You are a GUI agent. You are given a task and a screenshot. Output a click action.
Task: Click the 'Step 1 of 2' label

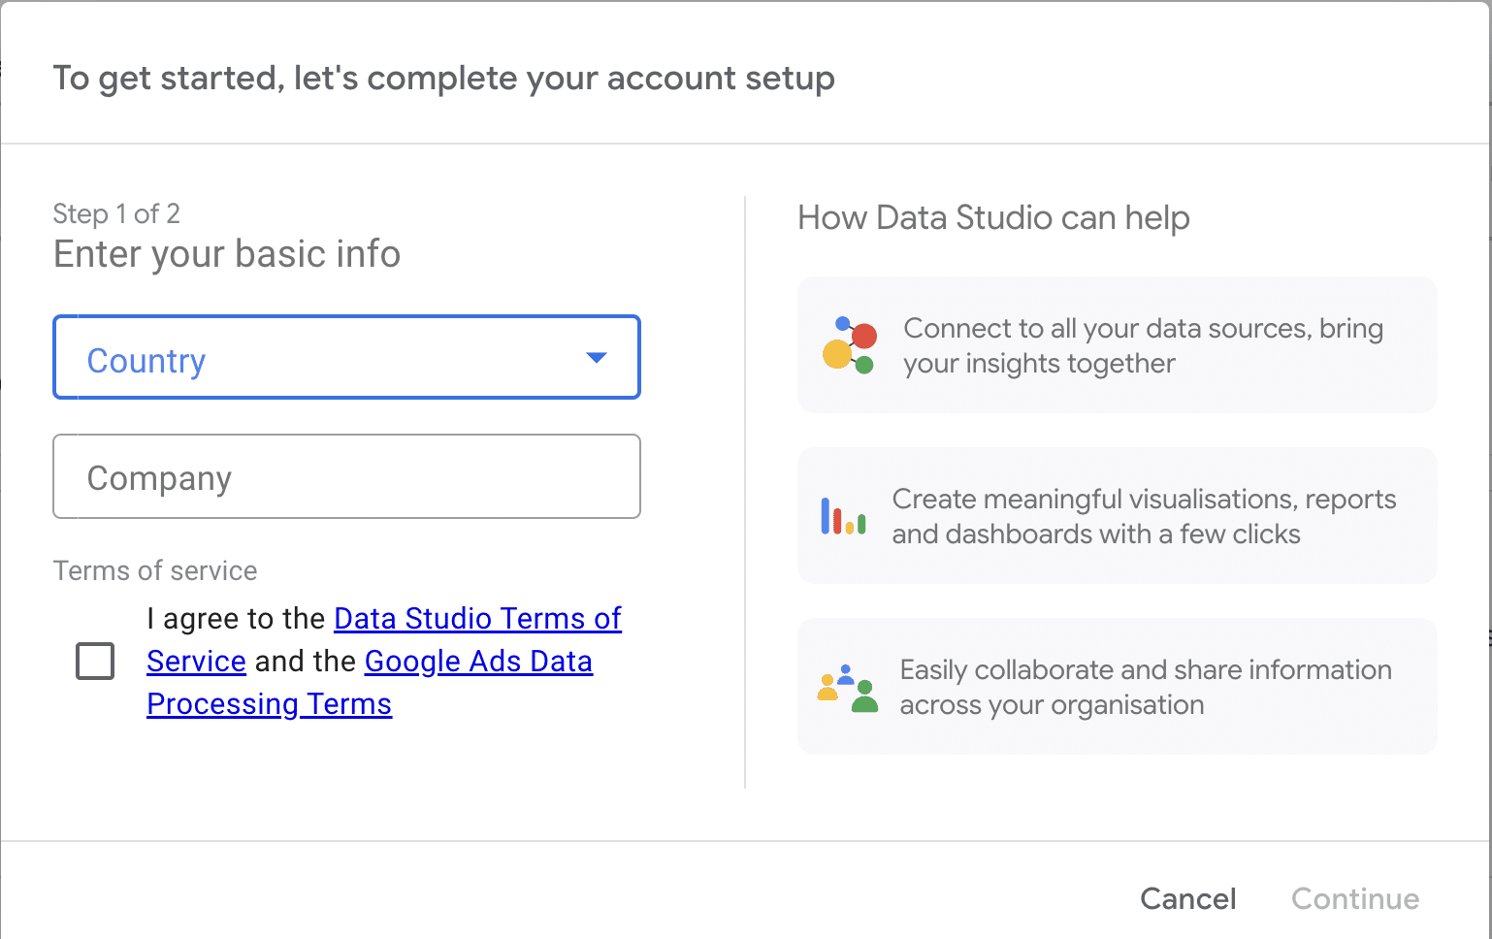[116, 213]
